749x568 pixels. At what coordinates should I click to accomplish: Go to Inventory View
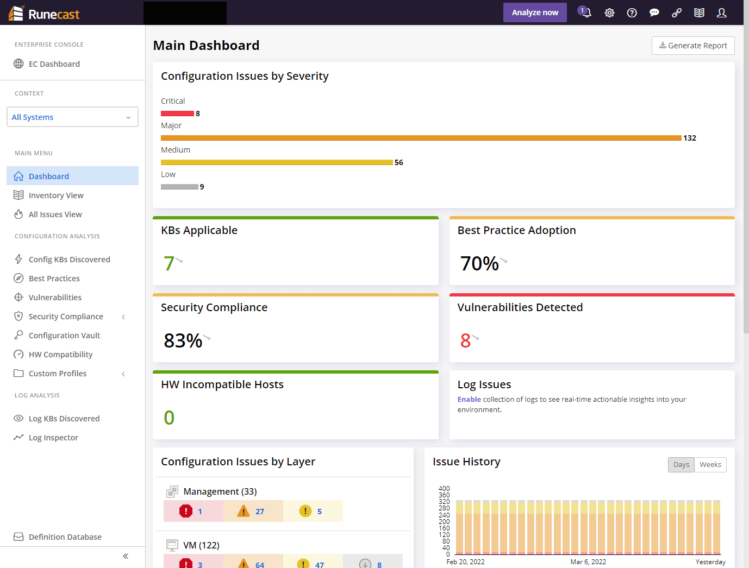[56, 195]
